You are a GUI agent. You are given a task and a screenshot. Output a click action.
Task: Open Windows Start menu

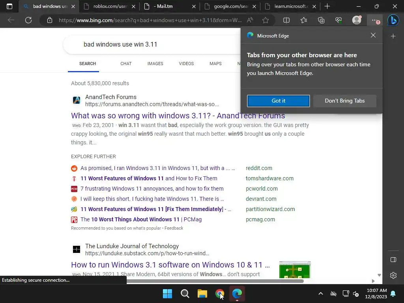(x=167, y=294)
